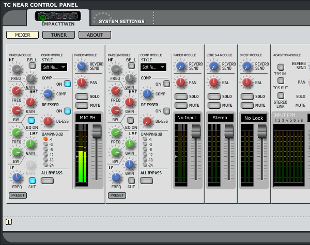Mute the MIC PH channel
Image resolution: width=310 pixels, height=245 pixels.
click(82, 105)
